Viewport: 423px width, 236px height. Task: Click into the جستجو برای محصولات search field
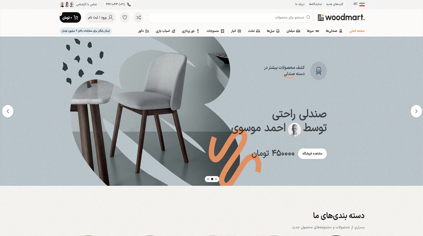(x=231, y=17)
